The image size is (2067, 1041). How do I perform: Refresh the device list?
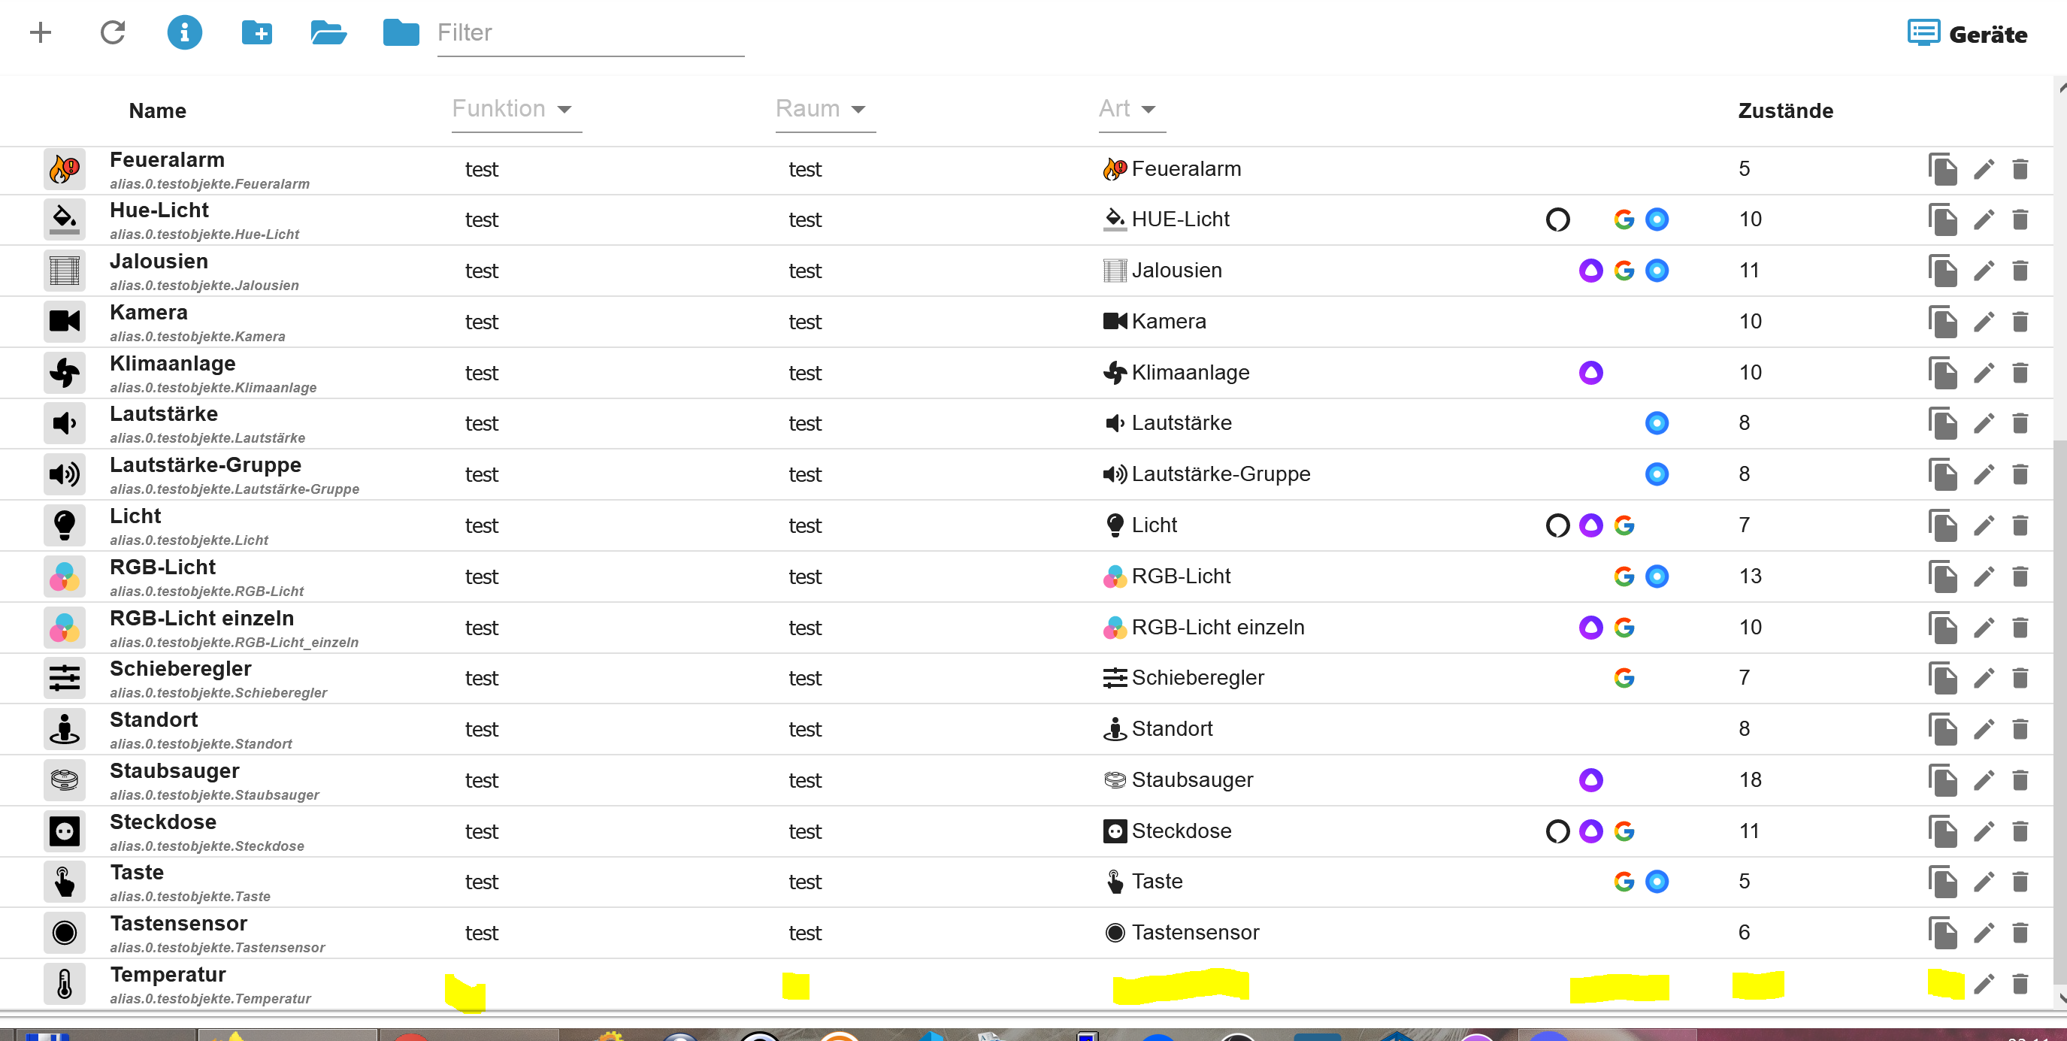(113, 33)
